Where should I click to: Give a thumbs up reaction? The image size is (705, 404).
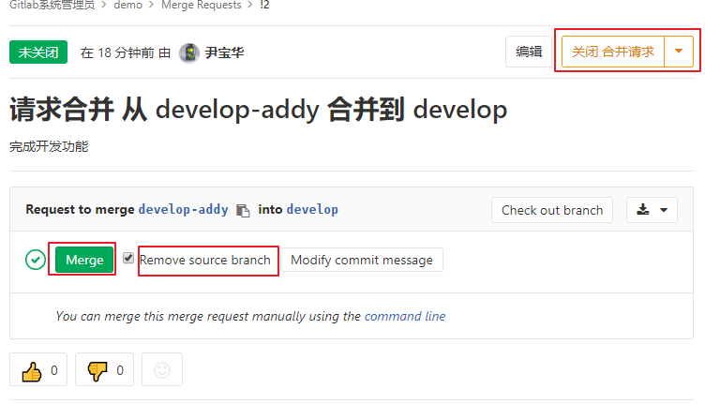pyautogui.click(x=38, y=370)
